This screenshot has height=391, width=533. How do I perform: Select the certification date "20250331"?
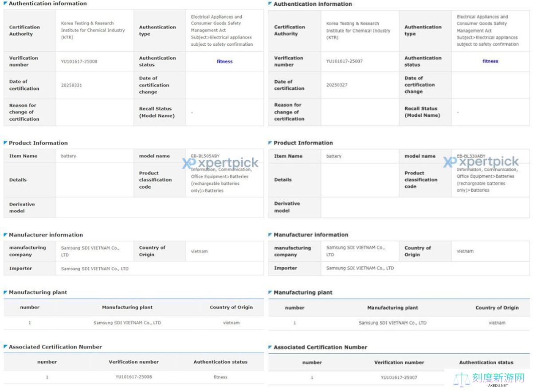(x=71, y=85)
